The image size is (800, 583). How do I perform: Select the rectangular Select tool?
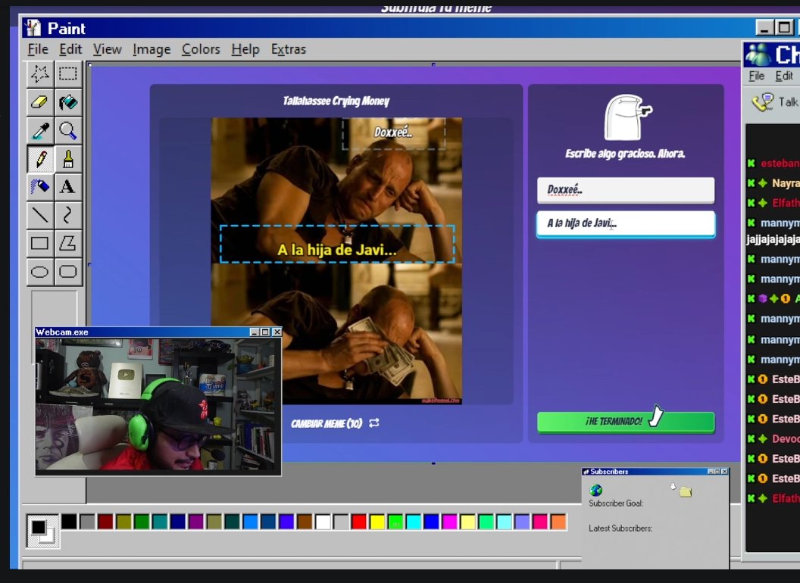[68, 74]
